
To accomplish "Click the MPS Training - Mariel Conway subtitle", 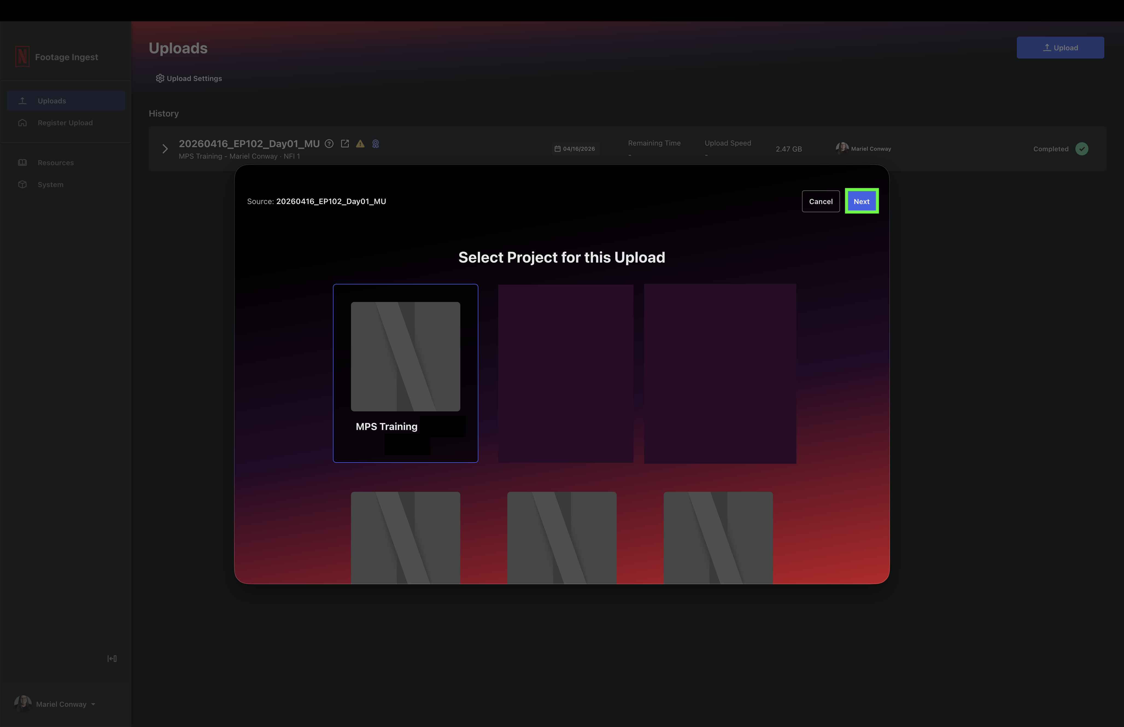I will click(x=239, y=156).
